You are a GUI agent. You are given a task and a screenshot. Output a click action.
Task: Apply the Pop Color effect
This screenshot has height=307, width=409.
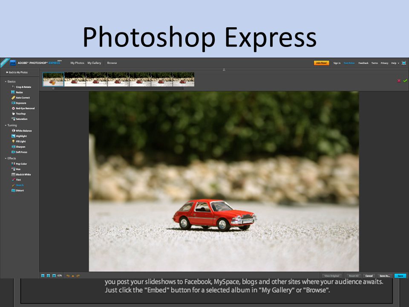[x=19, y=164]
